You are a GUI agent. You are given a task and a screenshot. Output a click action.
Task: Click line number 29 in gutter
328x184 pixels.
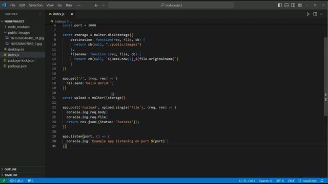point(54,136)
